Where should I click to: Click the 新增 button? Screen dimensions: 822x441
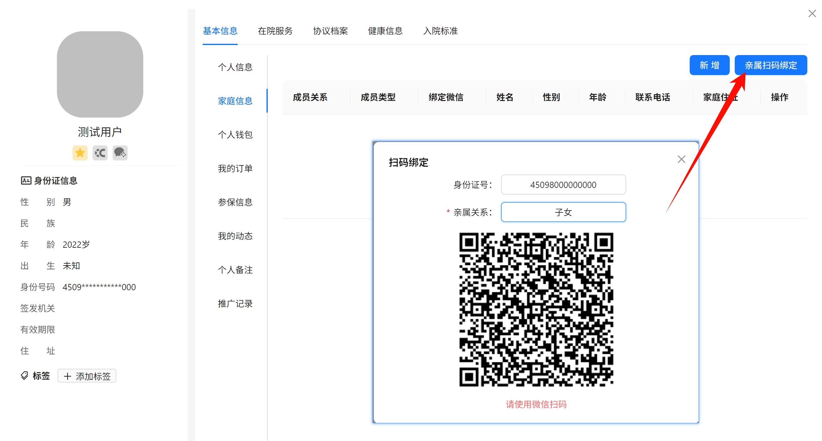(x=709, y=65)
